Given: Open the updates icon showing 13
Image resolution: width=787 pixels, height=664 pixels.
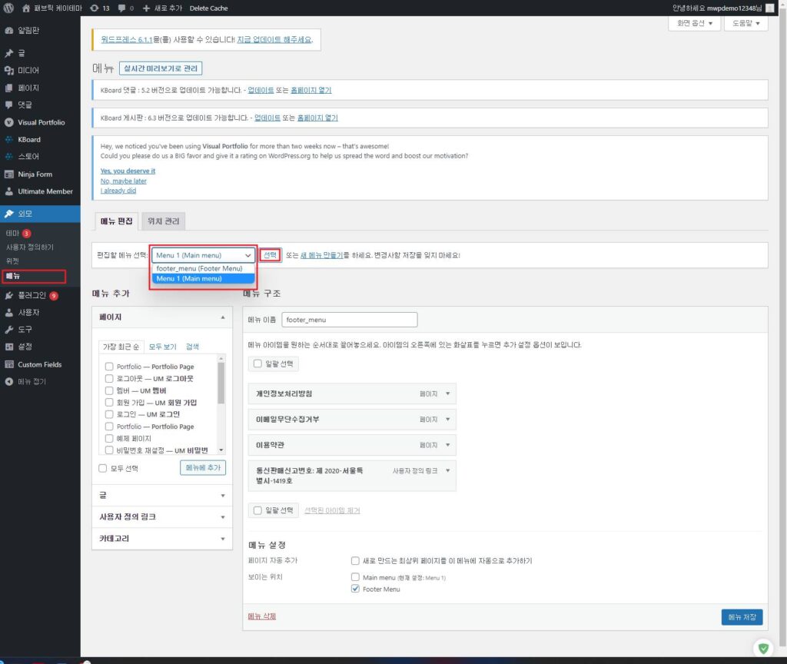Looking at the screenshot, I should coord(94,8).
